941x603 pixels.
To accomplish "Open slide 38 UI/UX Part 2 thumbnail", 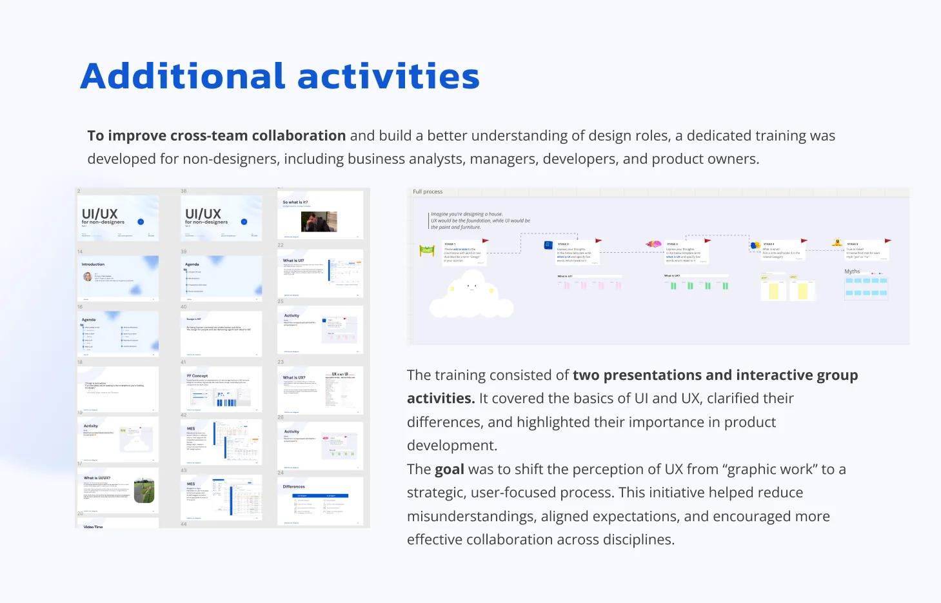I will (221, 218).
